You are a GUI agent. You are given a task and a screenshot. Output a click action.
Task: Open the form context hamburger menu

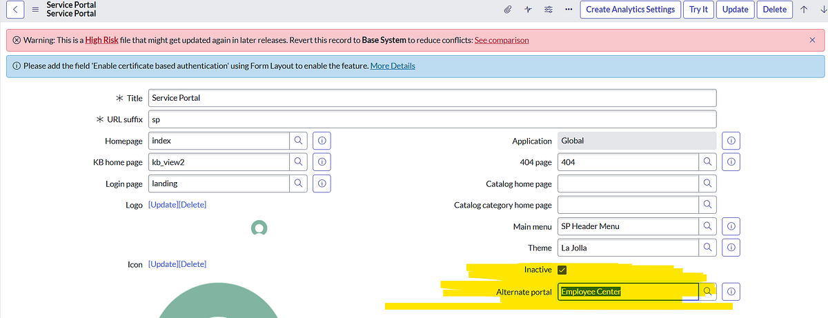[x=35, y=9]
